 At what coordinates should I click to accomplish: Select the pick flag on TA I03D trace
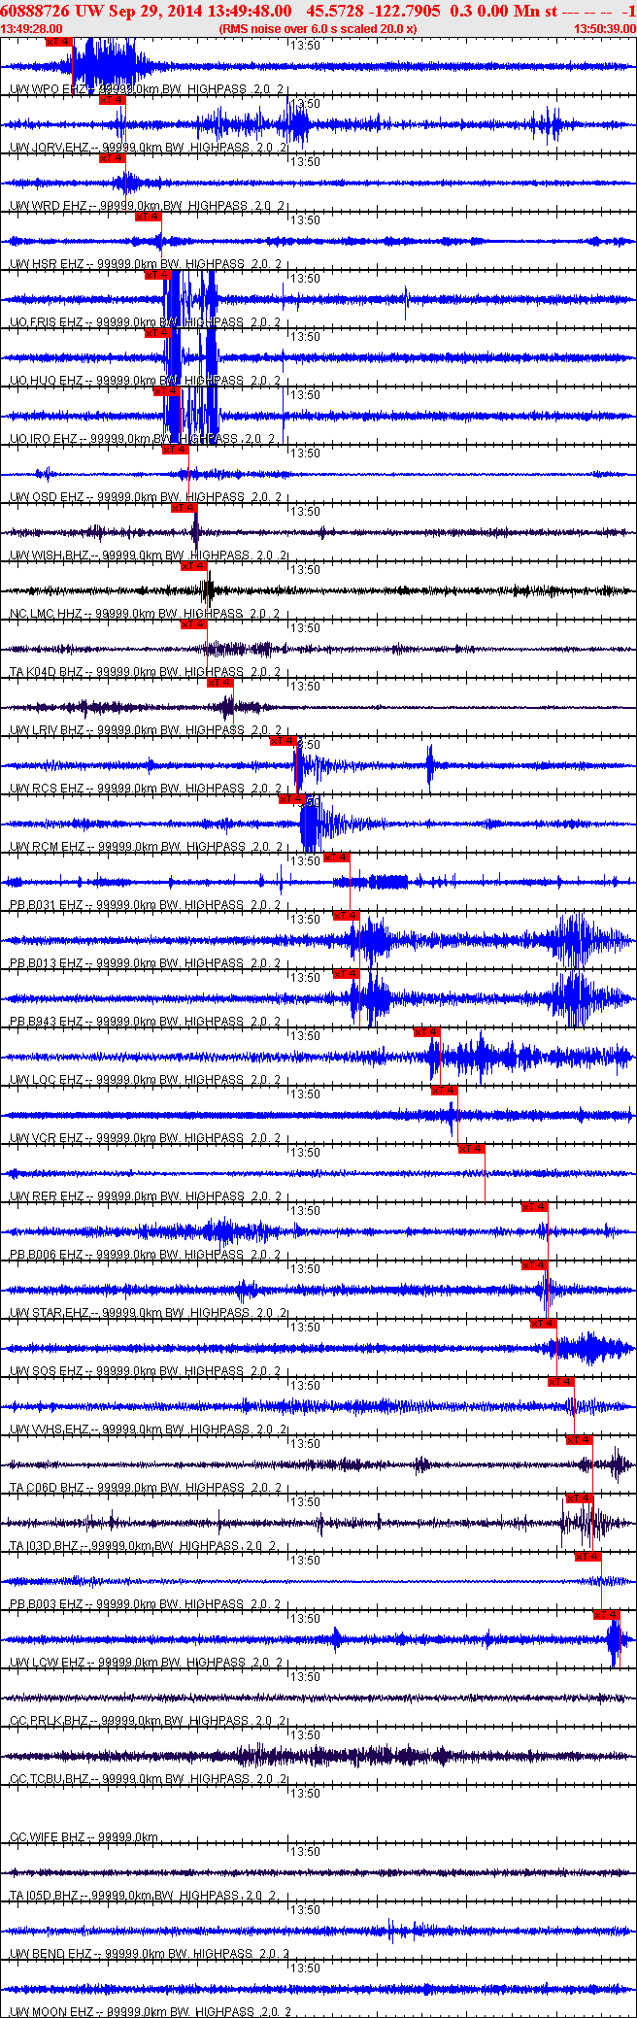(579, 1498)
